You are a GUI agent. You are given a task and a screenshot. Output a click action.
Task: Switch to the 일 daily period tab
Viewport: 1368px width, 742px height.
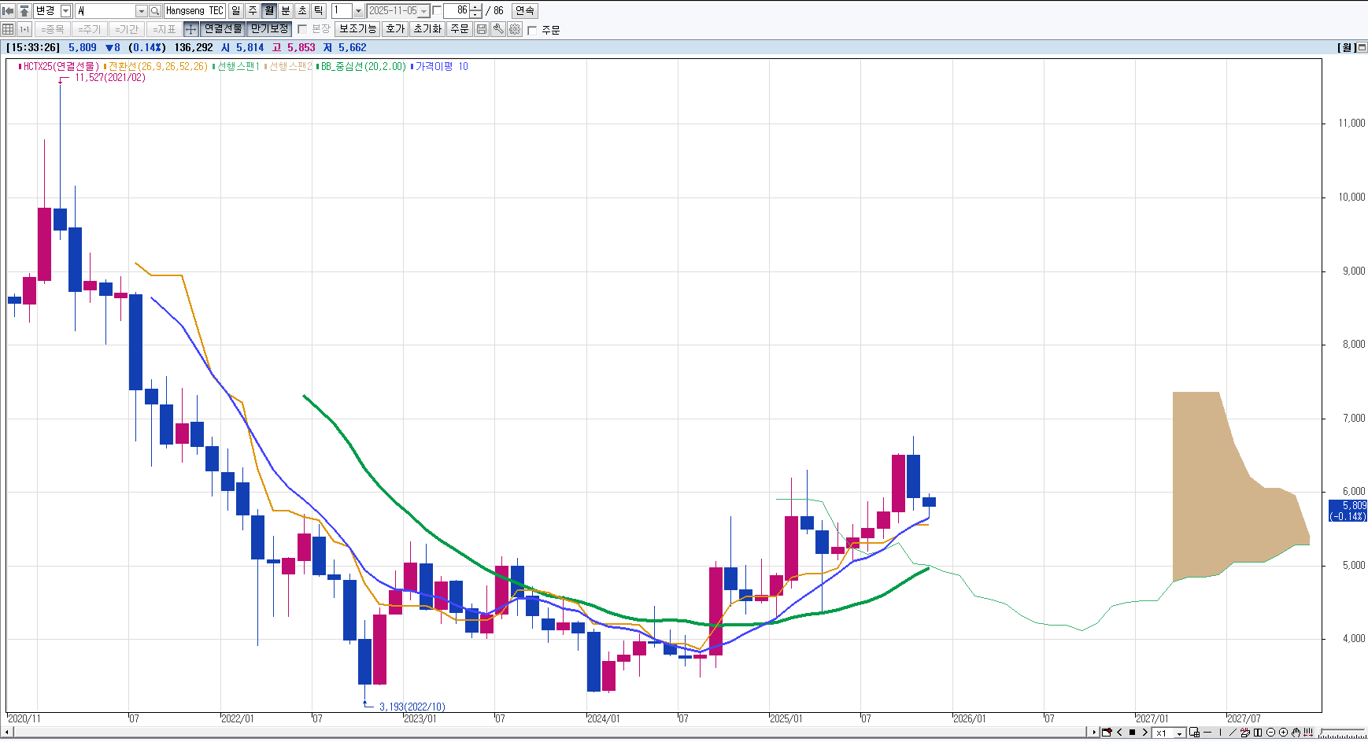coord(235,11)
